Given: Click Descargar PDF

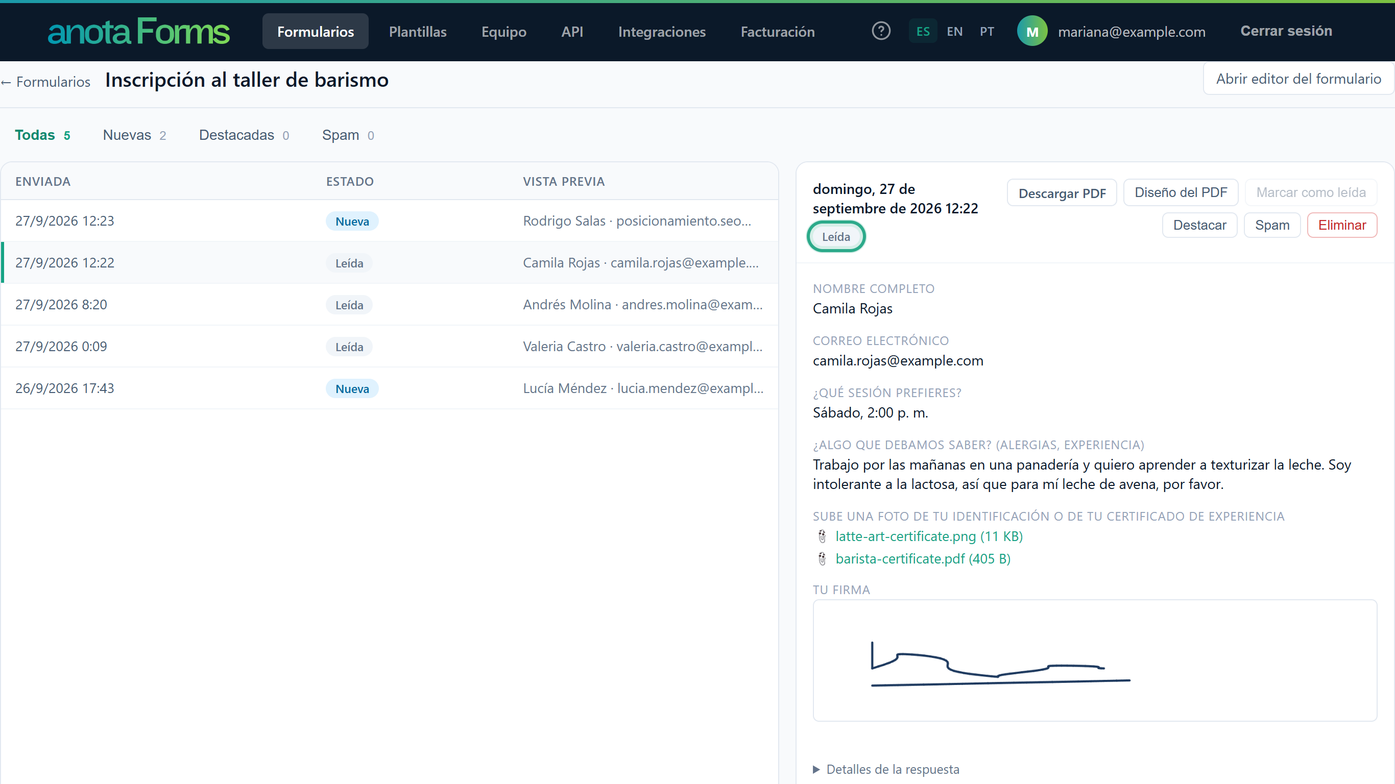Looking at the screenshot, I should [x=1062, y=193].
